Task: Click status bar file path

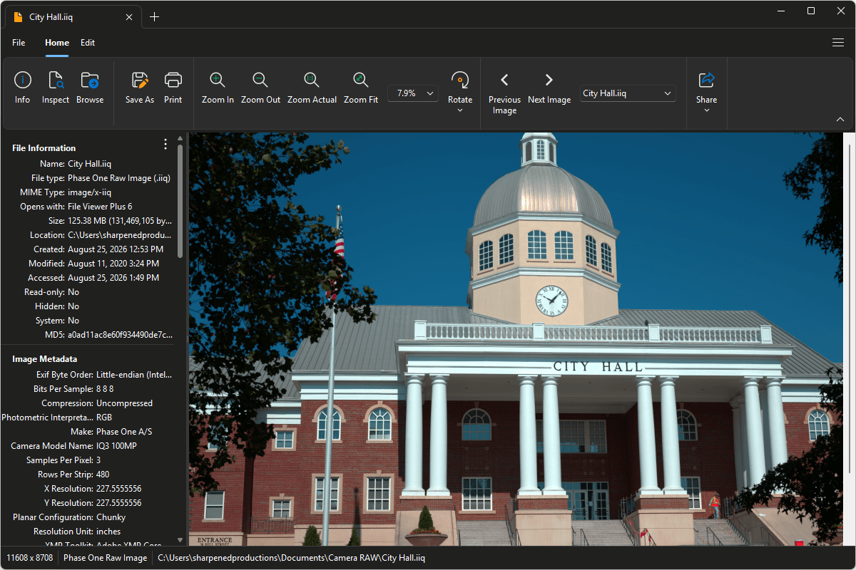Action: click(292, 558)
